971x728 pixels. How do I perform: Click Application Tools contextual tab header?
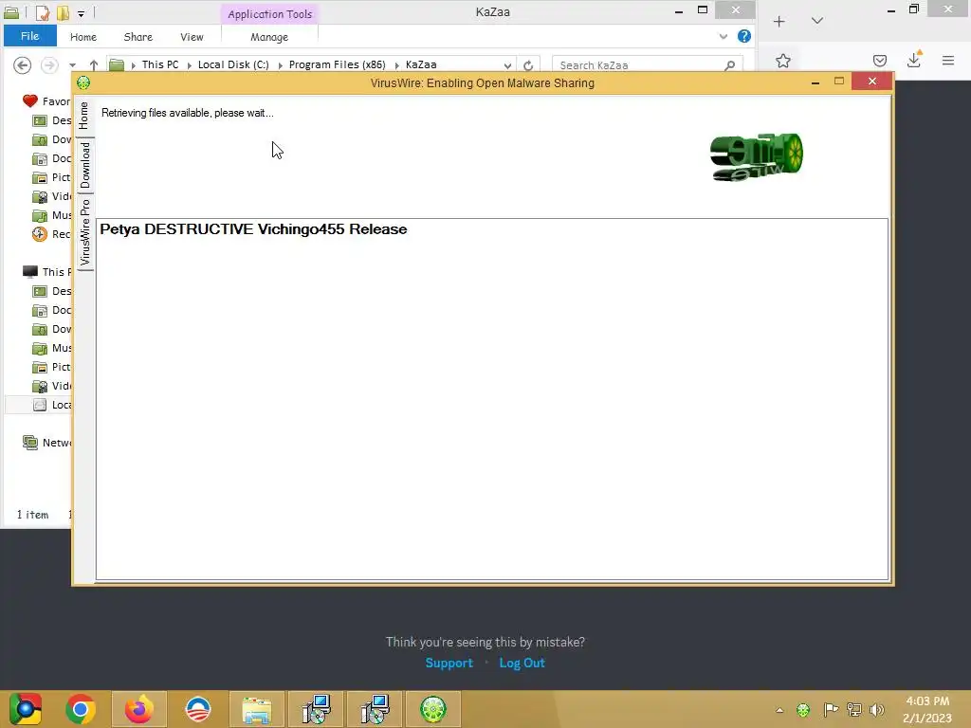click(269, 13)
